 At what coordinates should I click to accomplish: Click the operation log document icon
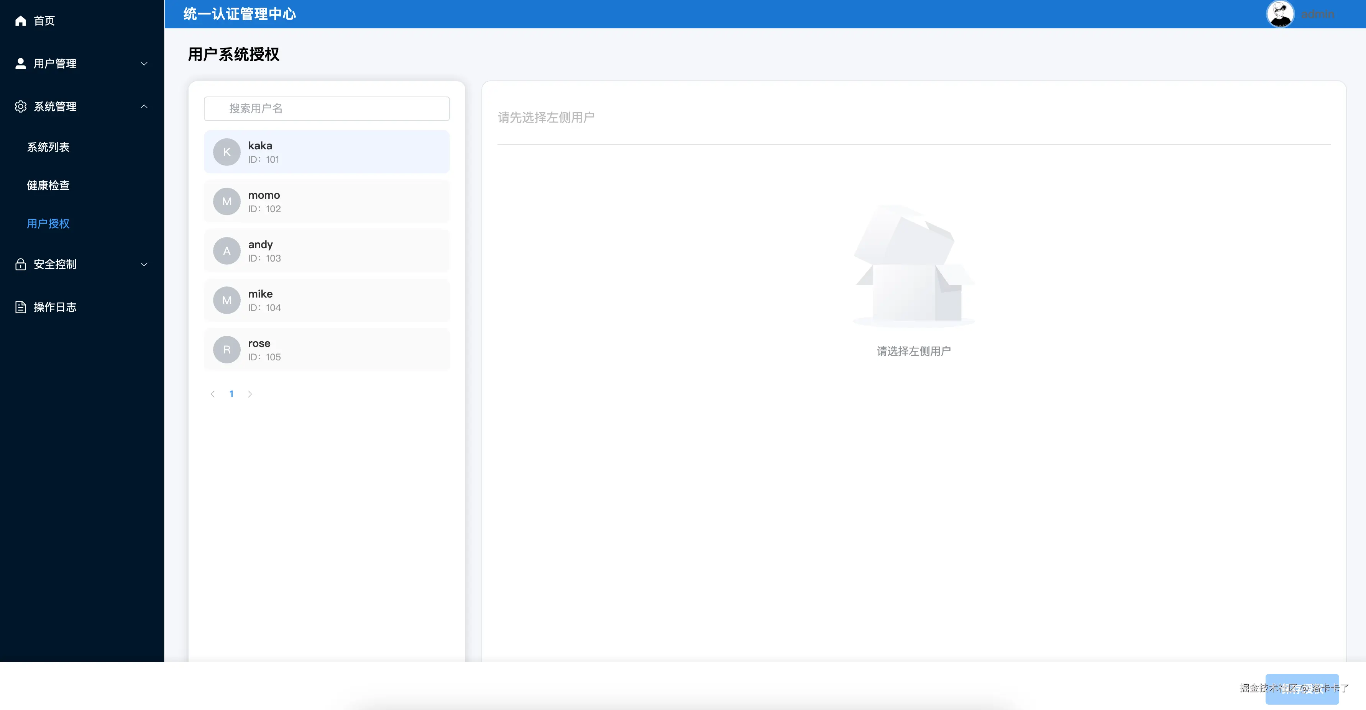click(21, 307)
